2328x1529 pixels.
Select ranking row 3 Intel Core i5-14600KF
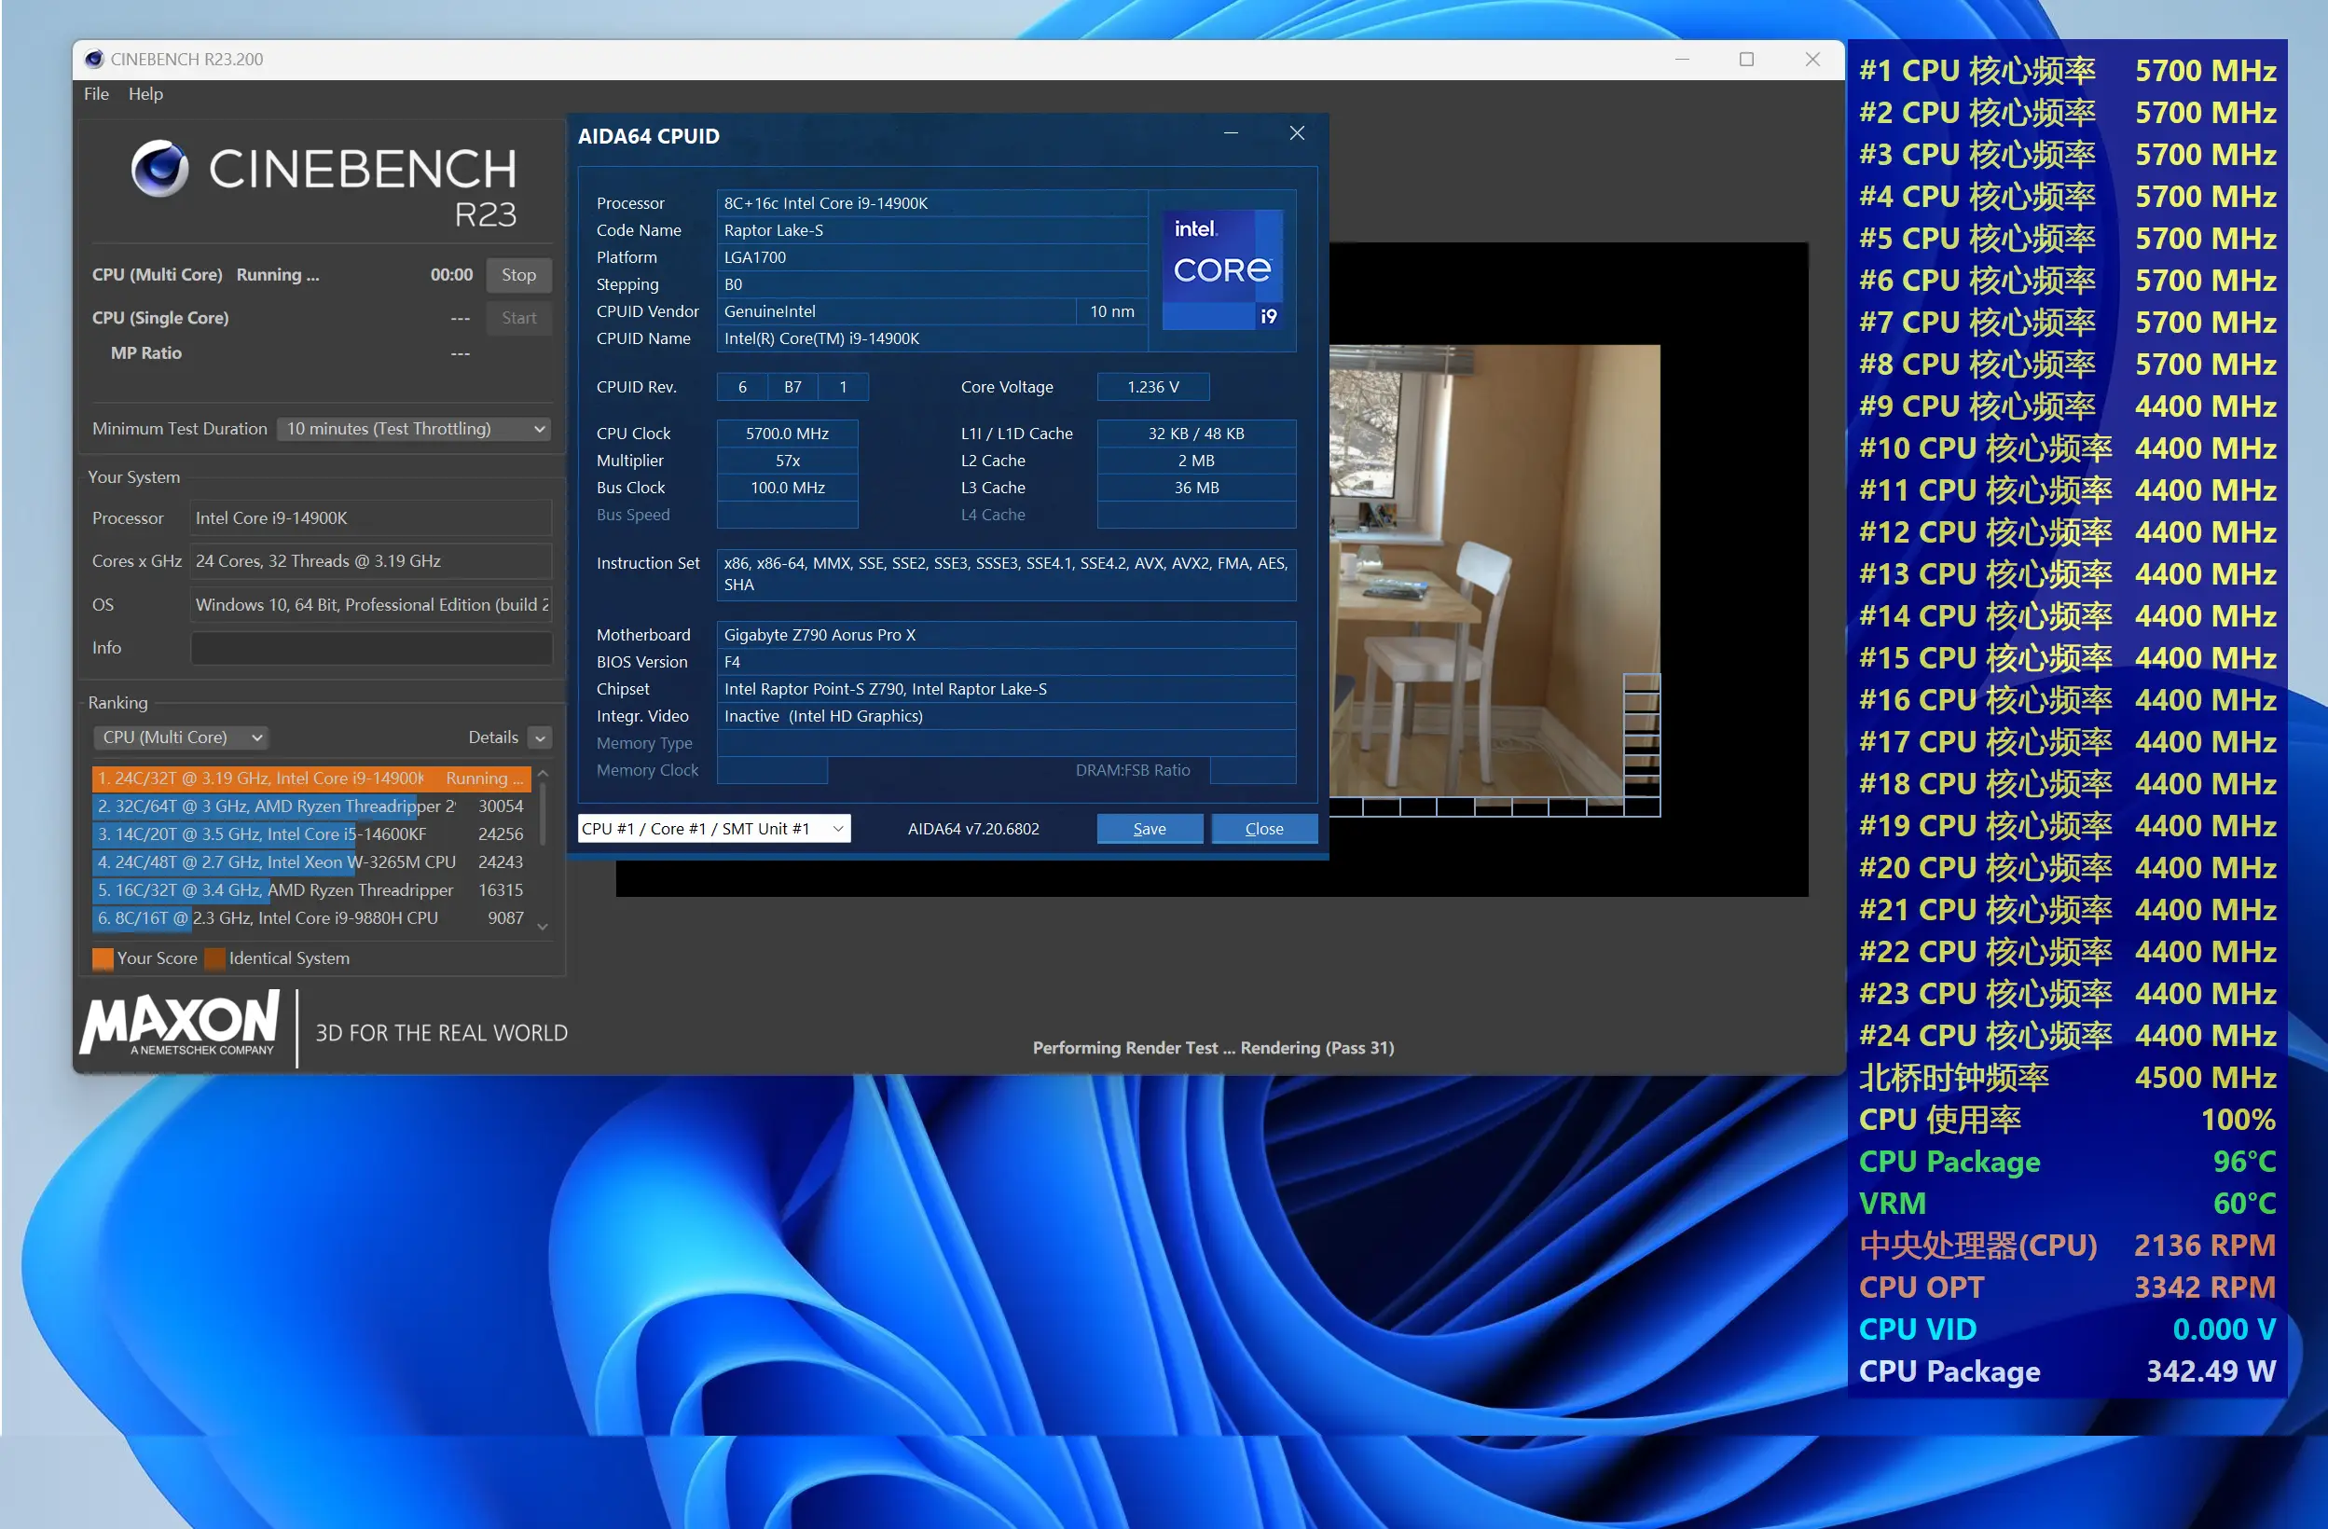(x=311, y=833)
